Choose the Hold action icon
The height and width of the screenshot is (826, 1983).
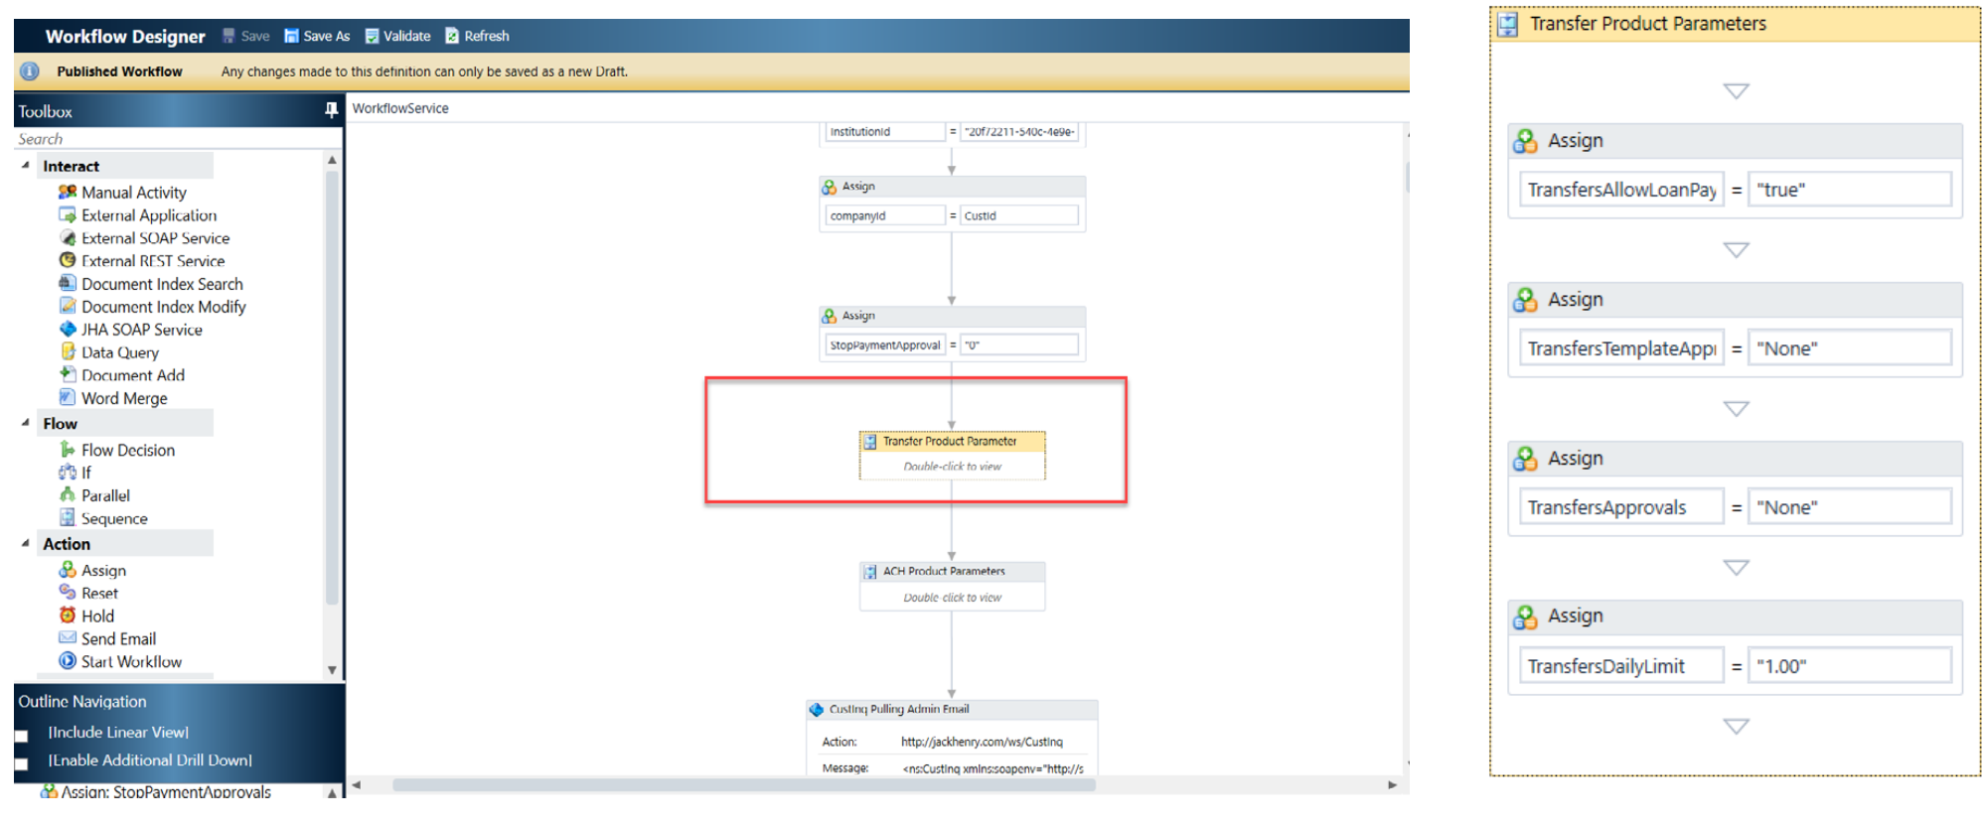click(x=68, y=616)
